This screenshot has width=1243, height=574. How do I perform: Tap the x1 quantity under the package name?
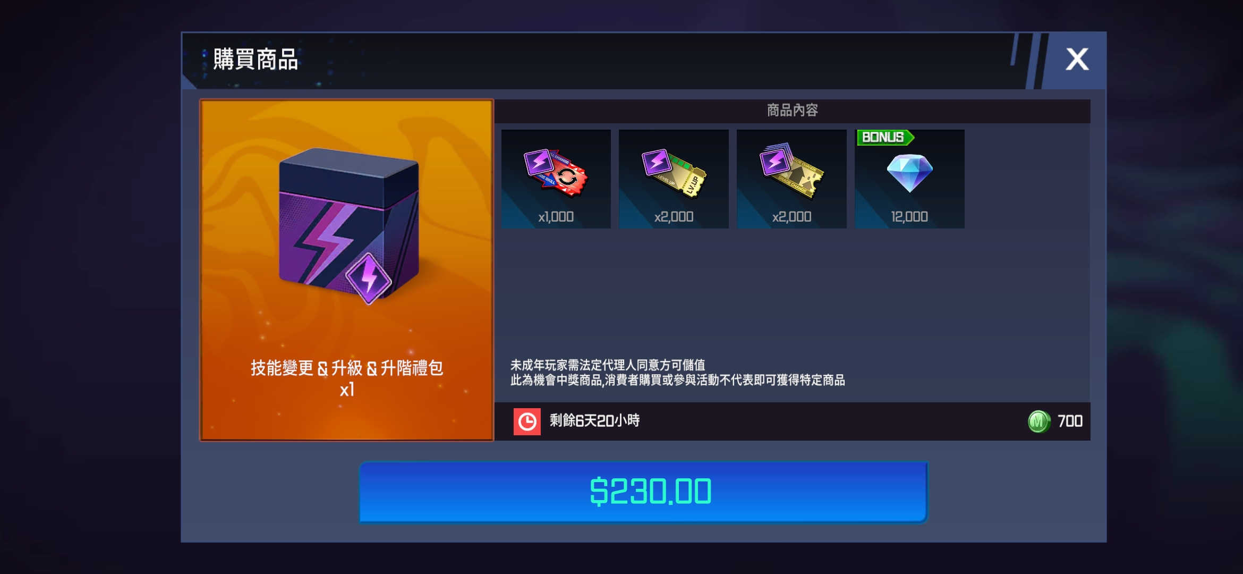[x=347, y=390]
